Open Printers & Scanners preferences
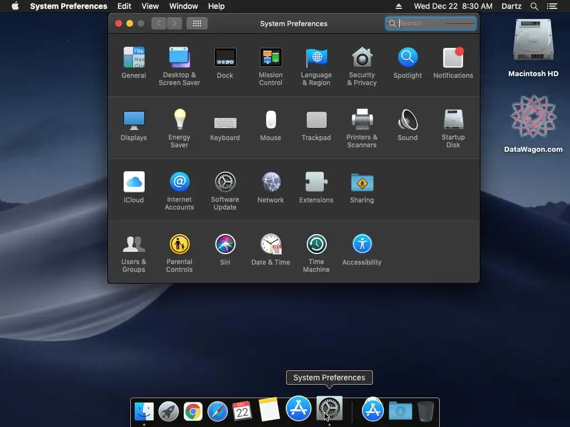 tap(362, 128)
